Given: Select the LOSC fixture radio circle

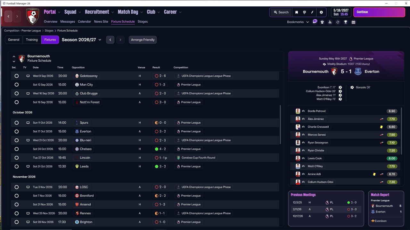Looking at the screenshot, I should coord(17,187).
